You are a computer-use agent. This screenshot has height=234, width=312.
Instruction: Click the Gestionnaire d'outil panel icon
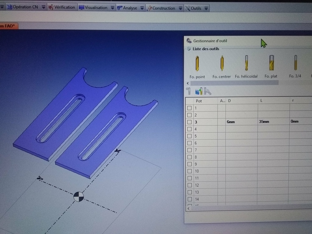click(x=189, y=41)
